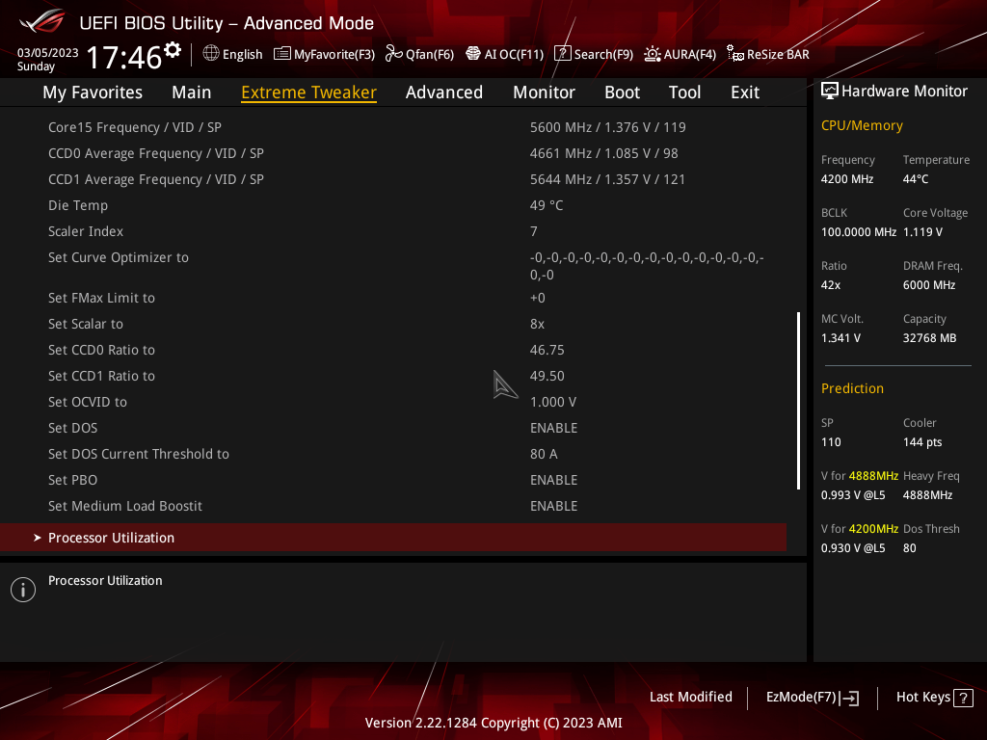Click the yellow 4888MHz text
This screenshot has width=987, height=740.
tap(873, 476)
